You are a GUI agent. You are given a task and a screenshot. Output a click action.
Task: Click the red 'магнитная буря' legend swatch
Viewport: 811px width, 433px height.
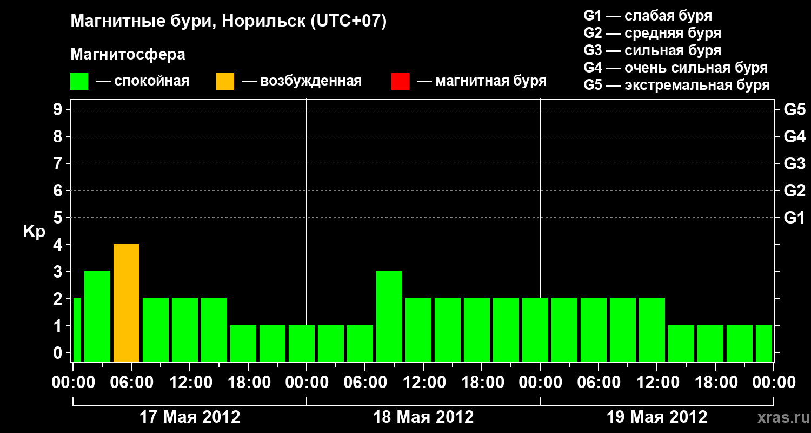(400, 81)
